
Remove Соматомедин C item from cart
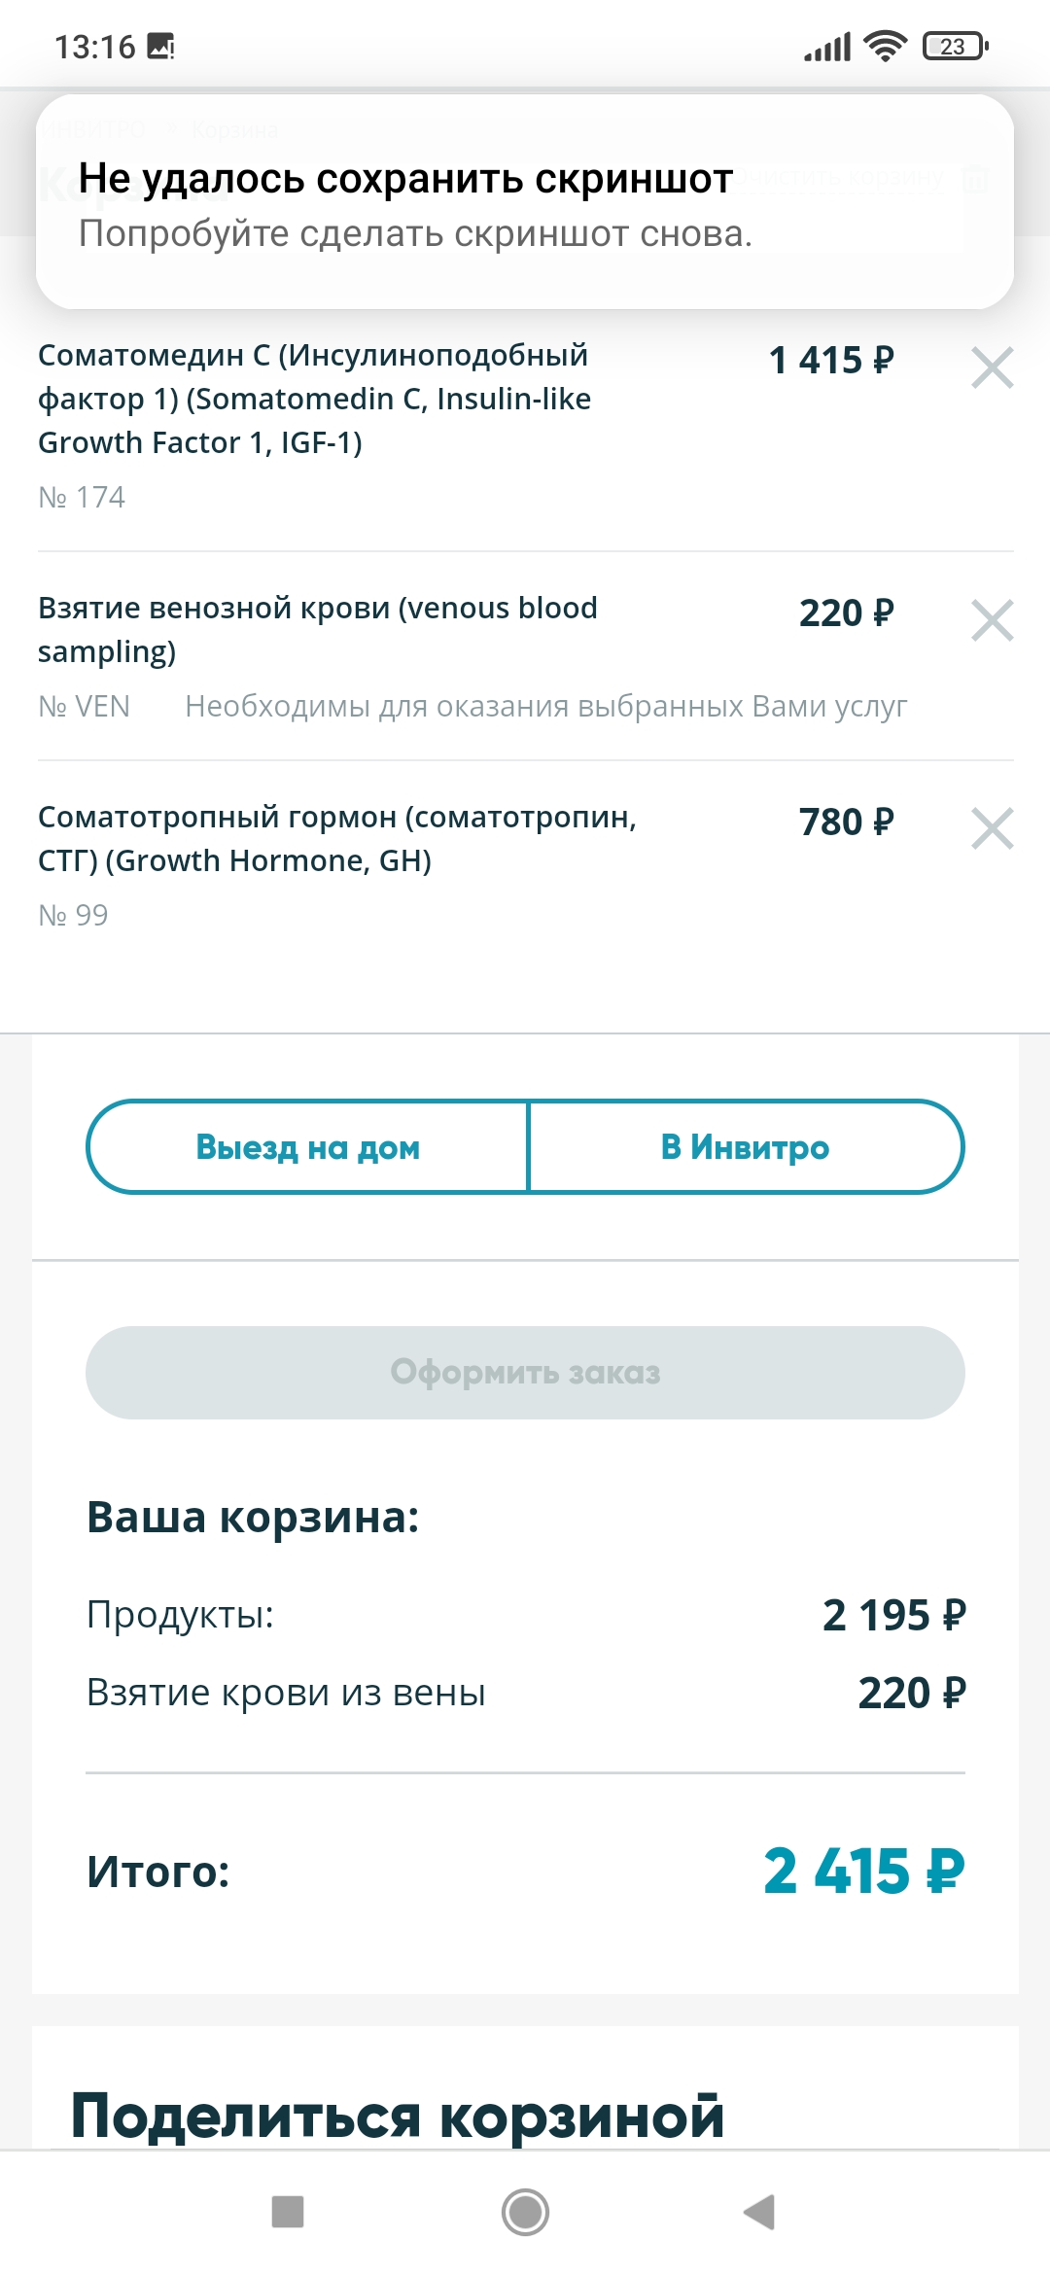coord(992,367)
